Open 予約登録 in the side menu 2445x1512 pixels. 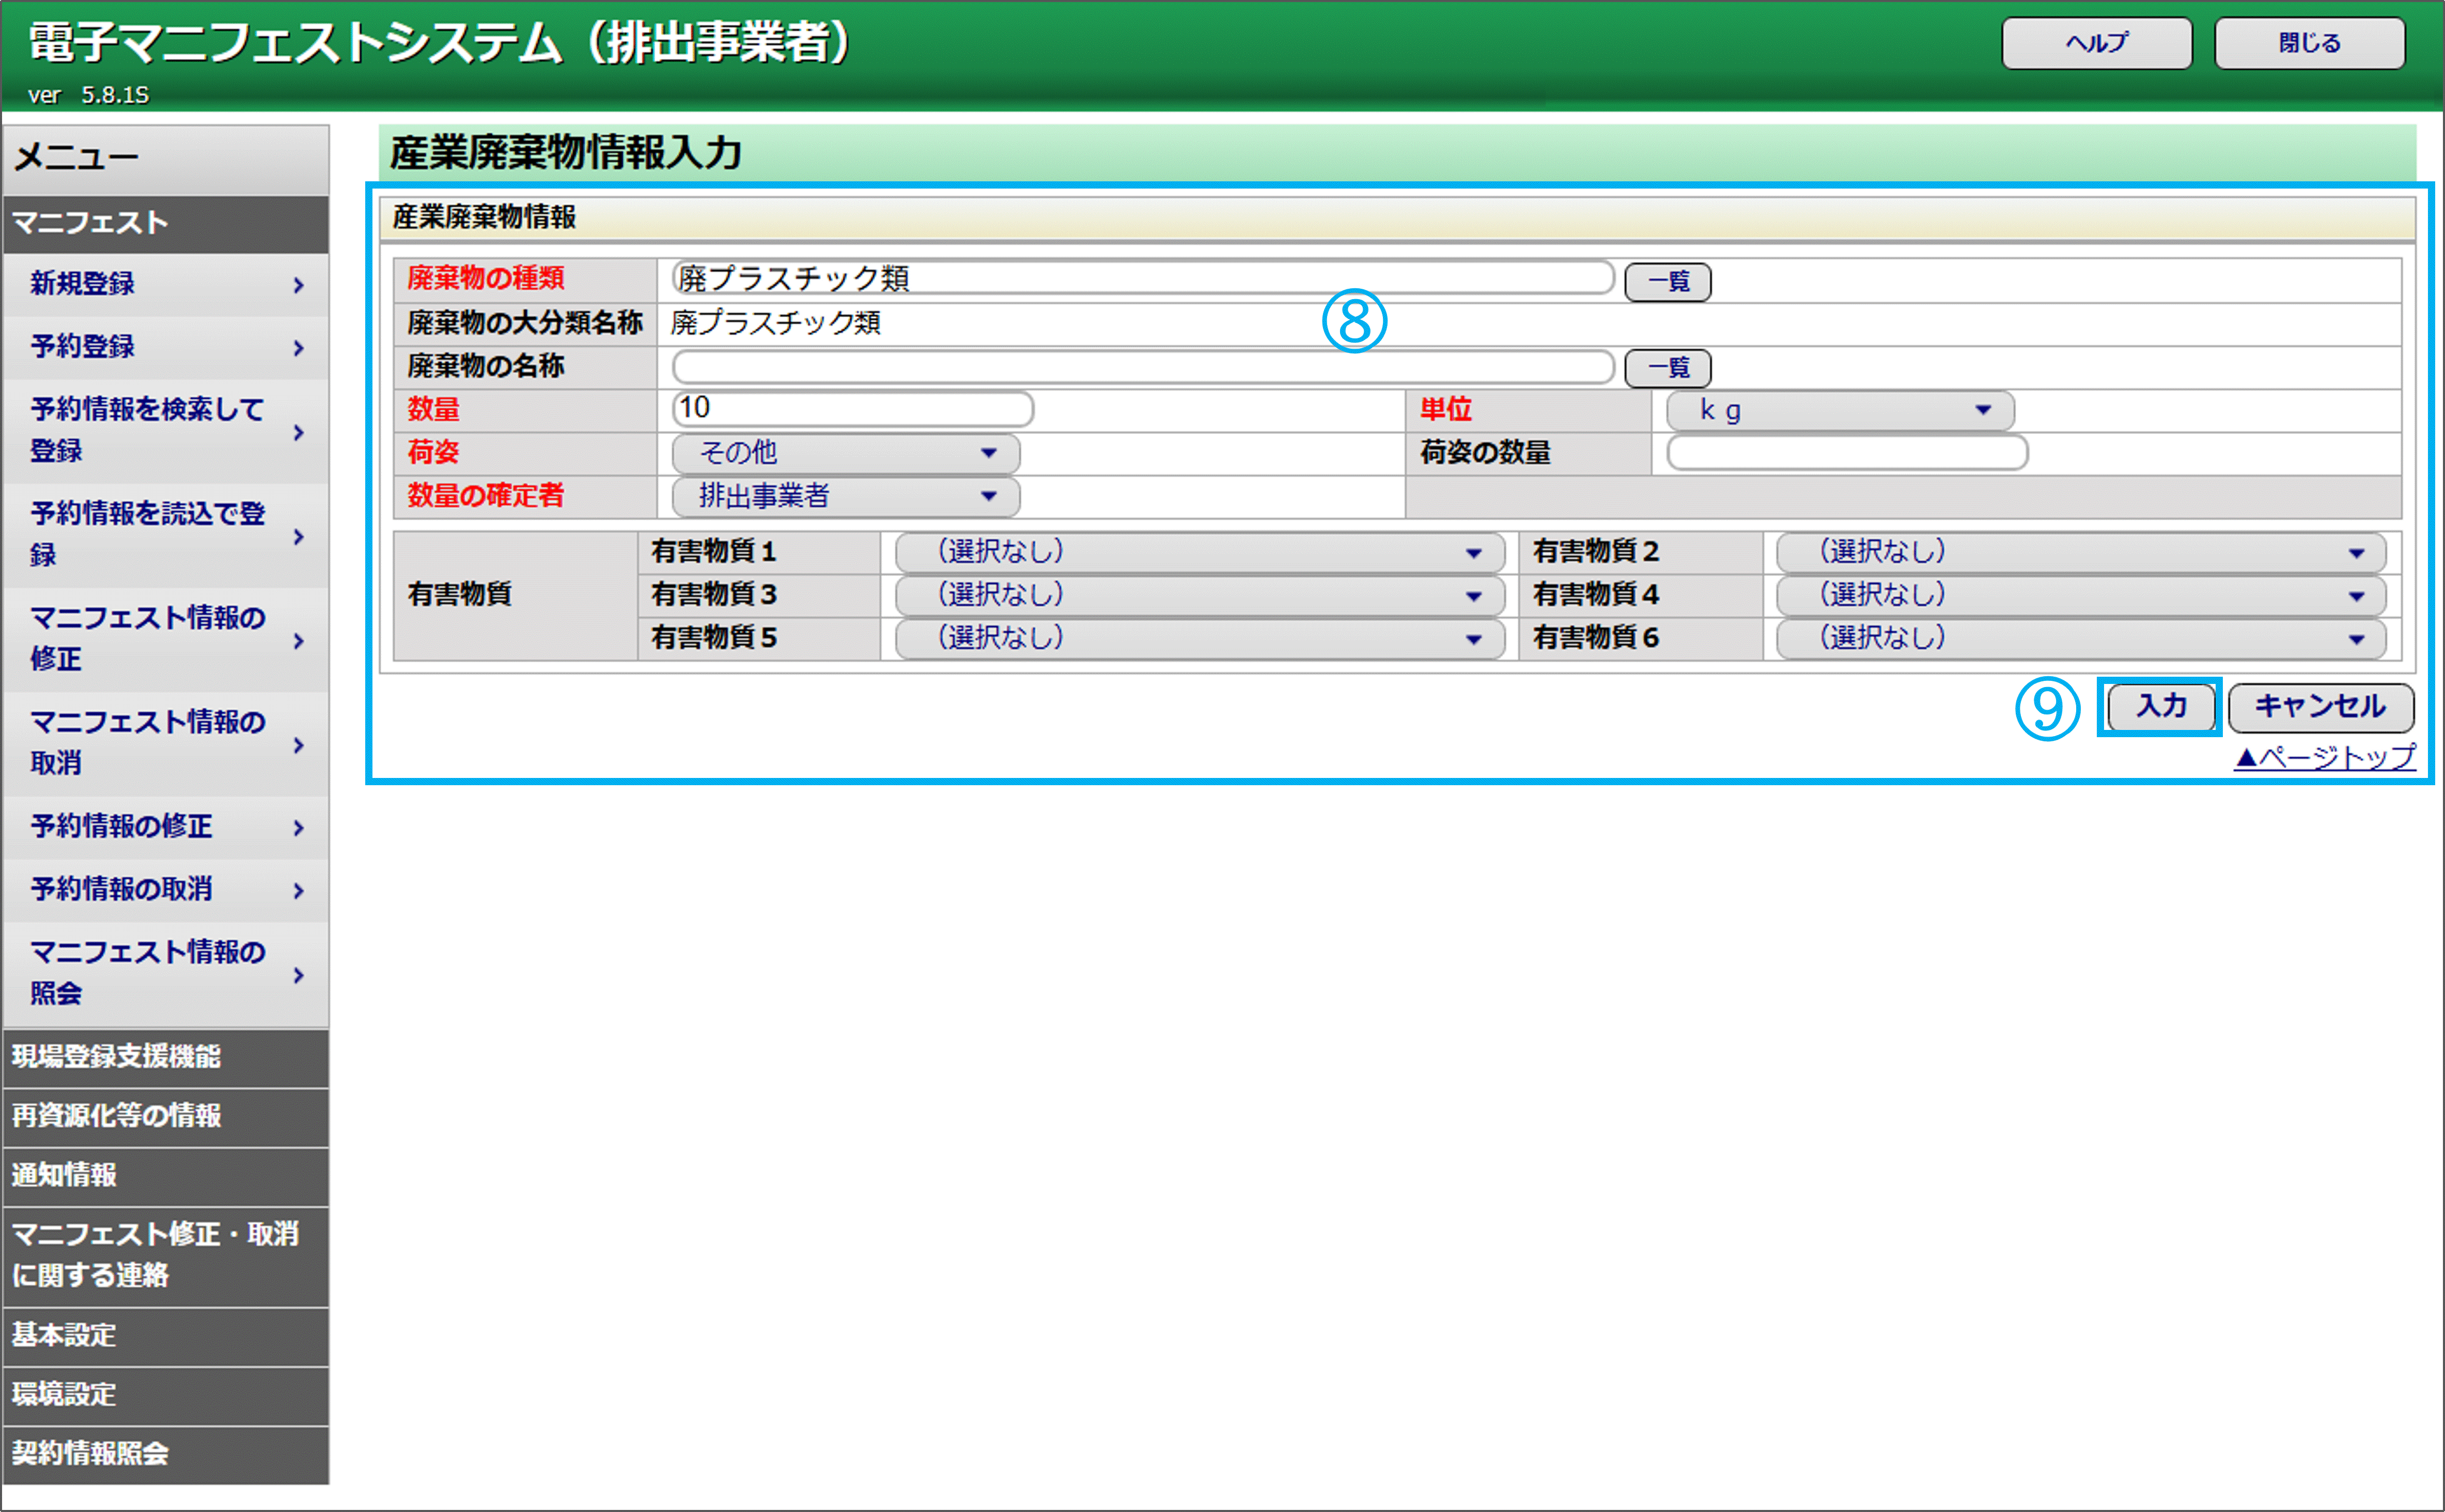point(165,347)
